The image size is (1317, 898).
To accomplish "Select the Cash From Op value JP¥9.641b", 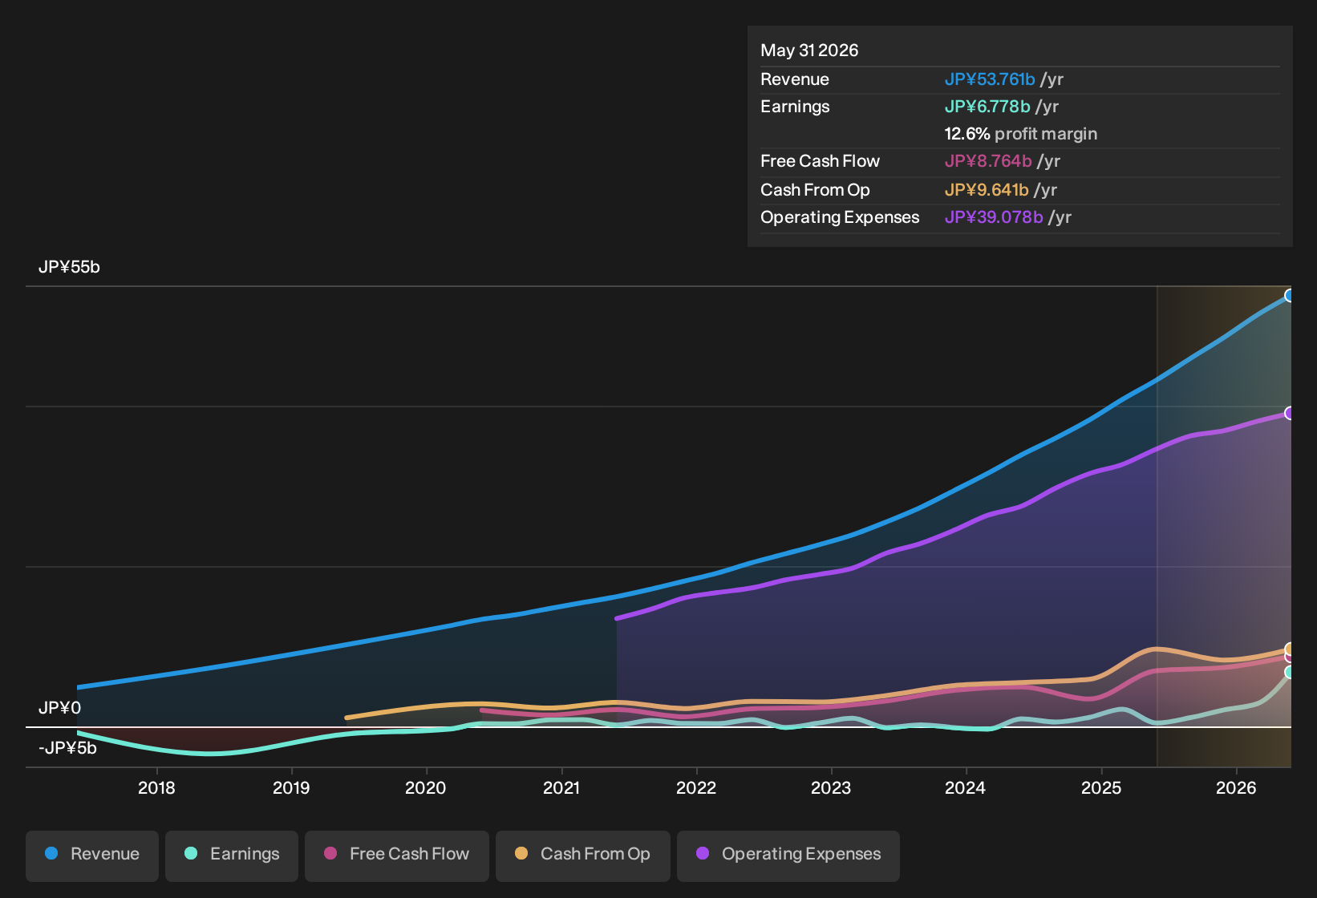I will click(x=986, y=190).
